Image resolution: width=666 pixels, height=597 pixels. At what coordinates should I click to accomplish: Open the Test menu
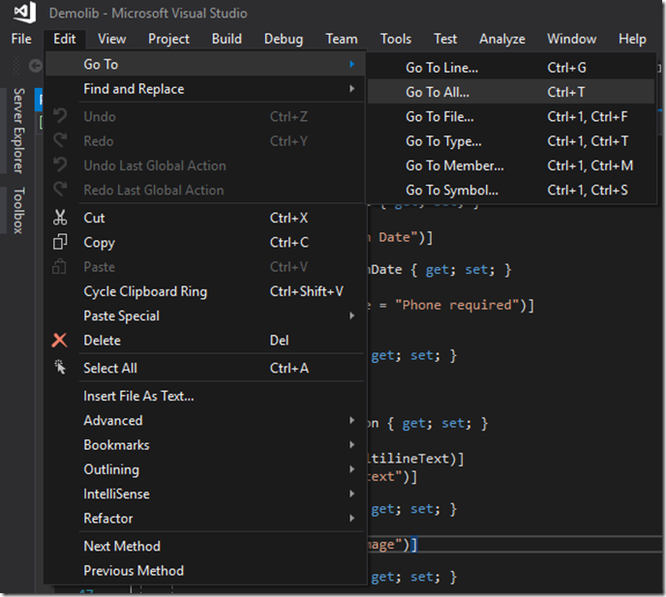(445, 39)
